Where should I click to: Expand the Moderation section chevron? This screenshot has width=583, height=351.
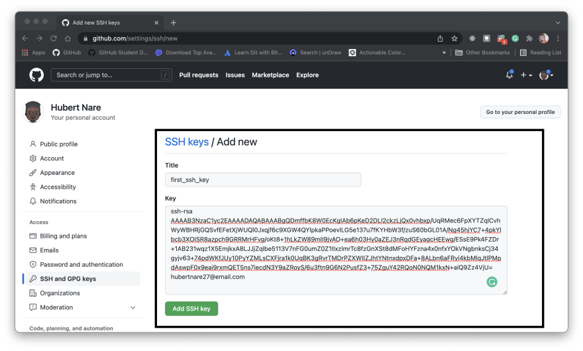coord(132,307)
